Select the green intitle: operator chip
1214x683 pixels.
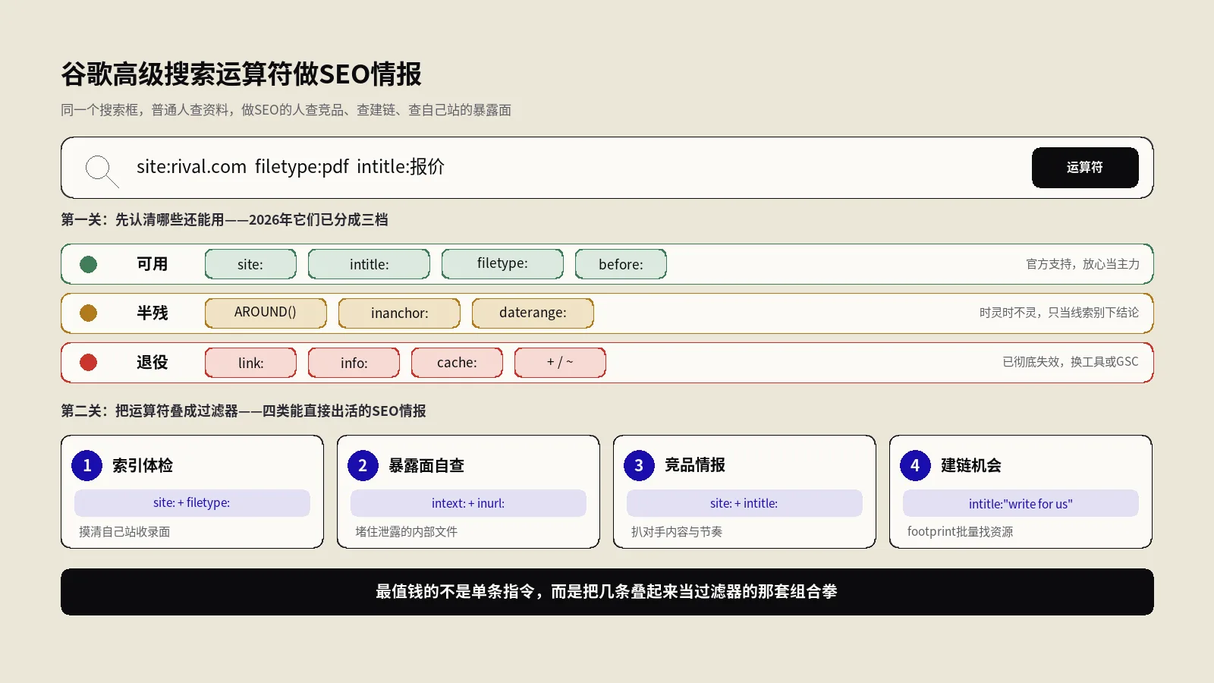point(369,264)
